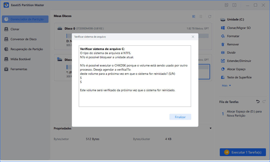Open Conversor de Disco
270x162 pixels.
[x=23, y=39]
